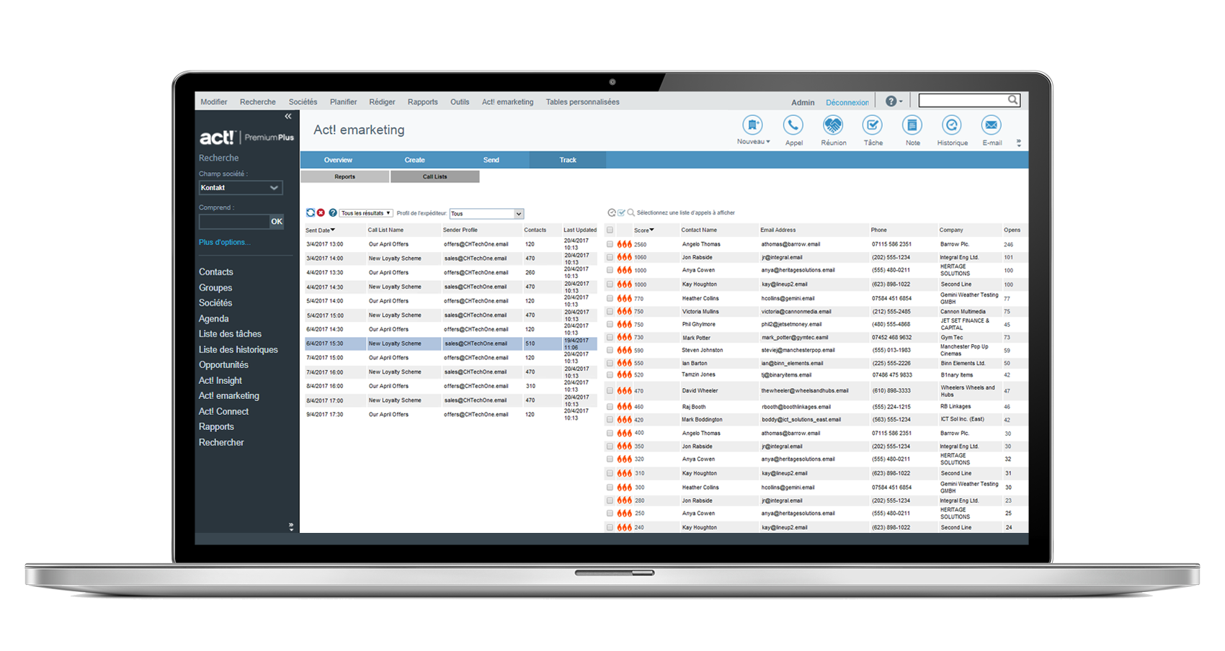The height and width of the screenshot is (651, 1225).
Task: Open the Rapports menu in the top bar
Action: coord(422,102)
